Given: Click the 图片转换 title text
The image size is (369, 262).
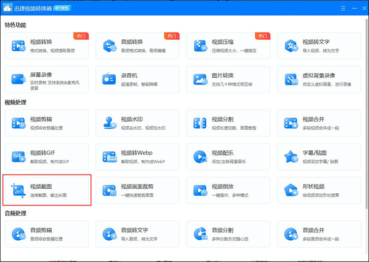Looking at the screenshot, I should pyautogui.click(x=222, y=76).
